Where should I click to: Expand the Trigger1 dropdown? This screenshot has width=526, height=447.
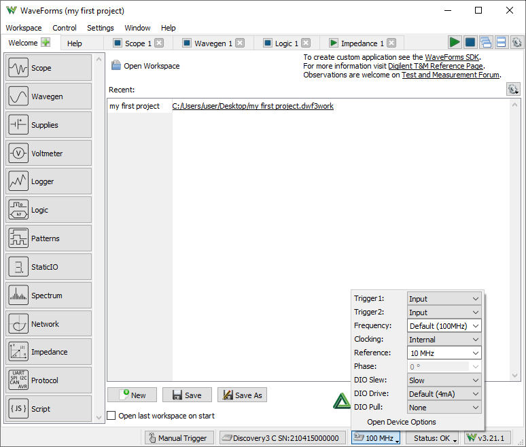click(x=444, y=299)
